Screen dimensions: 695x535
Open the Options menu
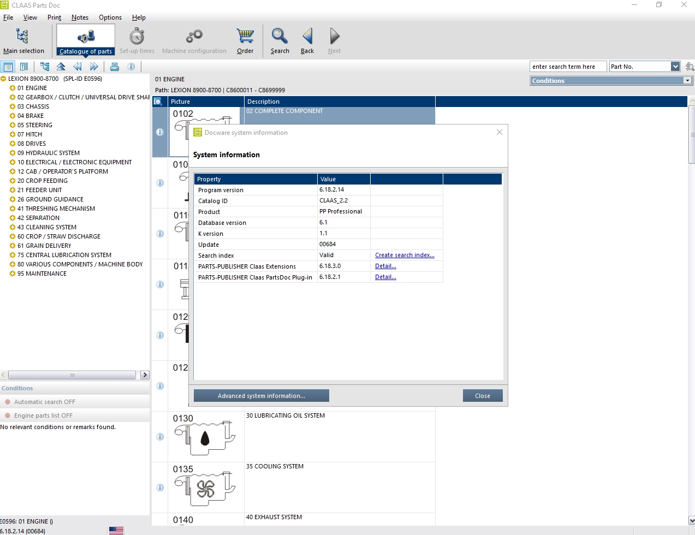click(110, 17)
